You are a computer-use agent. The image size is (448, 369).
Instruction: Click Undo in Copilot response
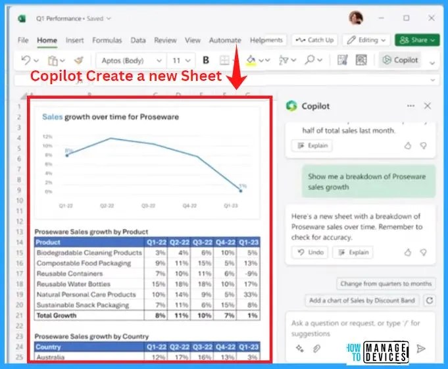tap(310, 252)
